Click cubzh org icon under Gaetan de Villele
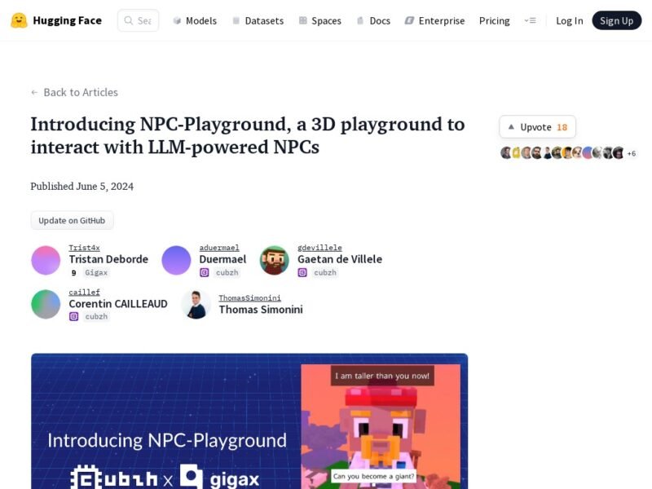The width and height of the screenshot is (652, 489). (x=302, y=273)
